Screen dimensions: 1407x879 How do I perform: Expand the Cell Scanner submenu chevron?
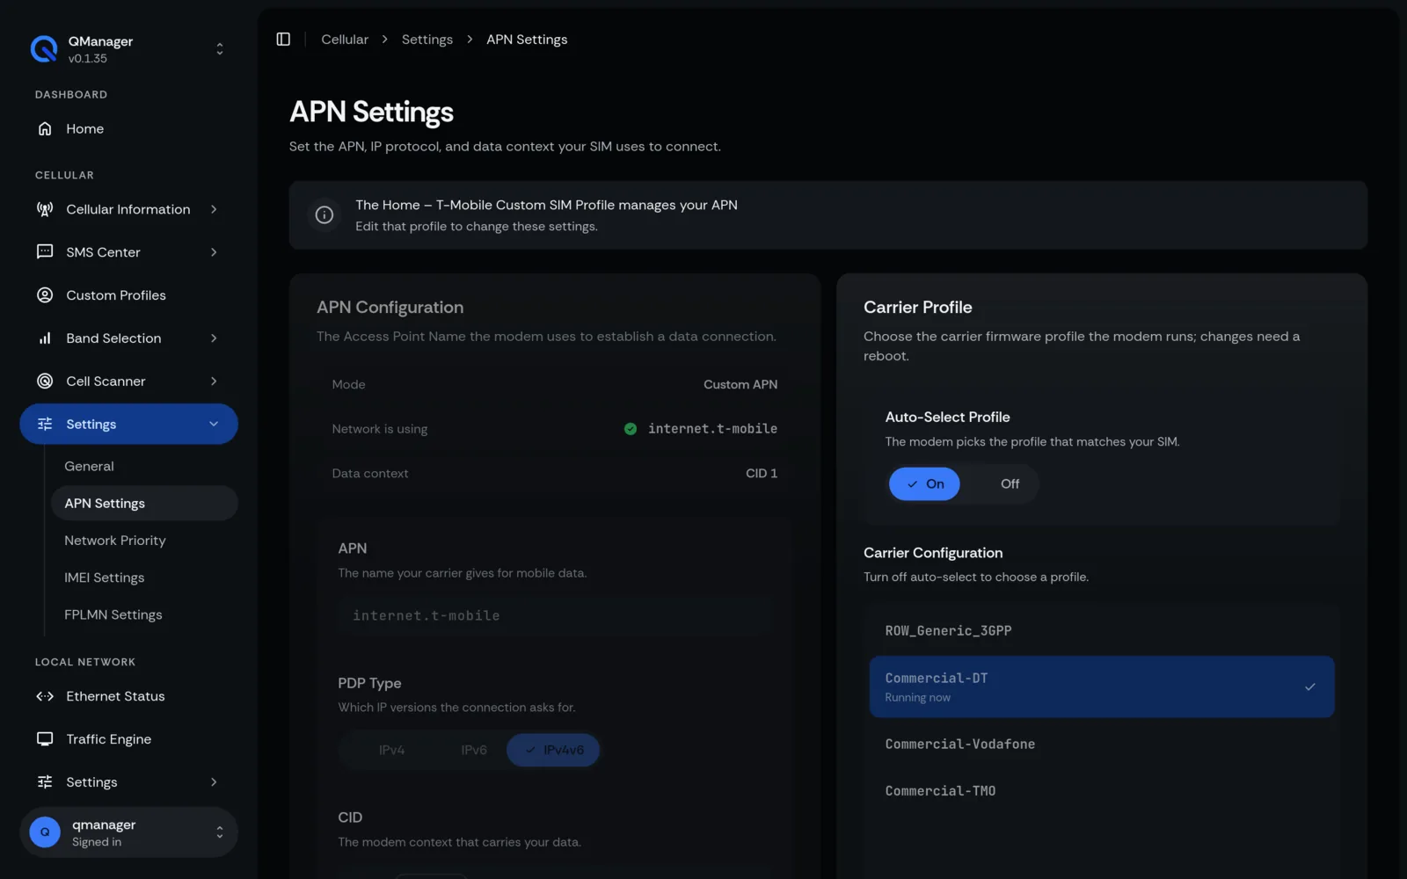pyautogui.click(x=214, y=381)
